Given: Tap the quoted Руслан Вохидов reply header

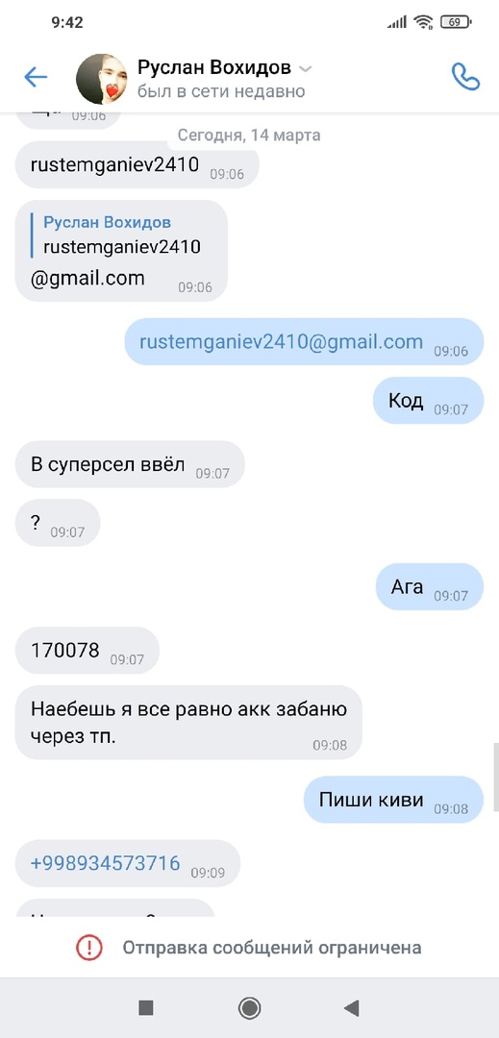Looking at the screenshot, I should (x=108, y=222).
